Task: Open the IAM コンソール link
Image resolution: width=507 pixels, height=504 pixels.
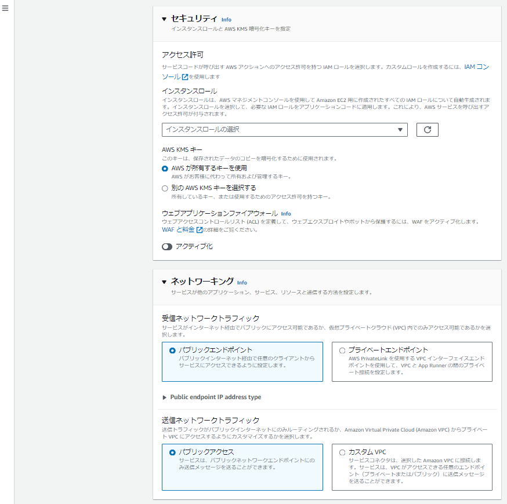Action: tap(476, 67)
